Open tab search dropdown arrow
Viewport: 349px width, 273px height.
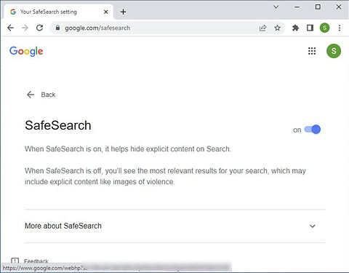[x=276, y=7]
